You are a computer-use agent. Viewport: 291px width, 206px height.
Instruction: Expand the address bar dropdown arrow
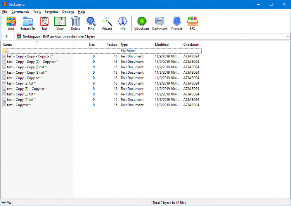pyautogui.click(x=288, y=36)
